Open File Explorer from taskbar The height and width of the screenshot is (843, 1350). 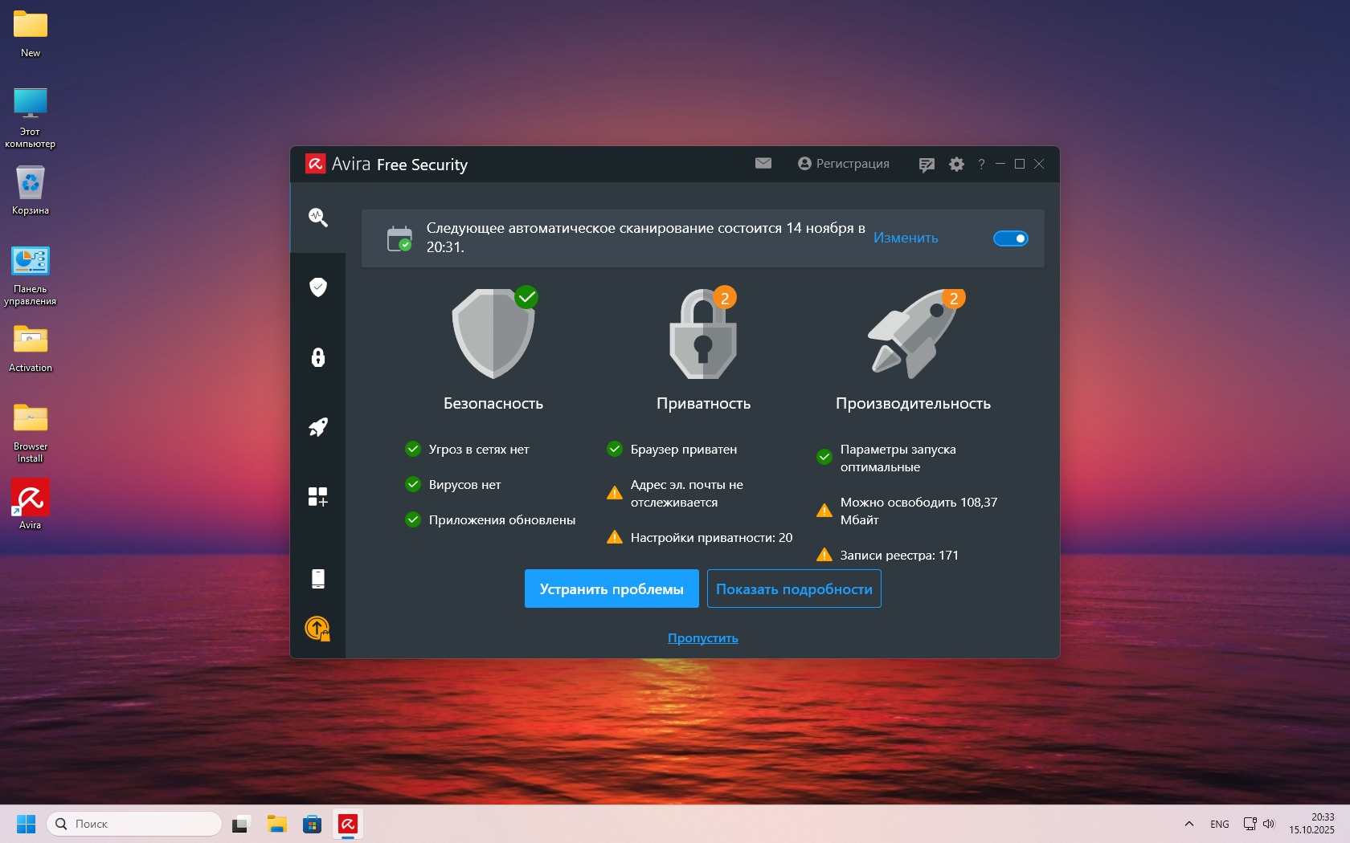point(276,824)
